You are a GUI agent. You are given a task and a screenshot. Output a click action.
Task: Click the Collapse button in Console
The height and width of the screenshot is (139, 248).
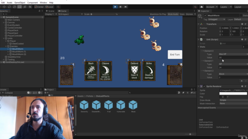click(9, 93)
